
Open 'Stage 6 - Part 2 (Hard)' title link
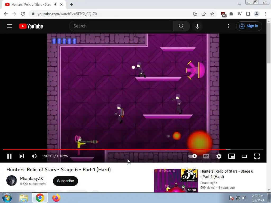(x=227, y=174)
